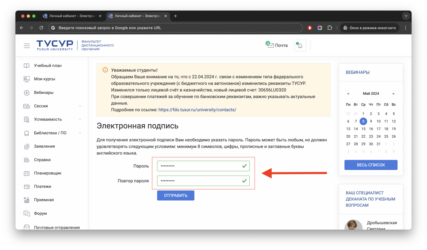Click the ВЕБИНАРЫ panel heading
Image resolution: width=427 pixels, height=250 pixels.
(x=358, y=72)
